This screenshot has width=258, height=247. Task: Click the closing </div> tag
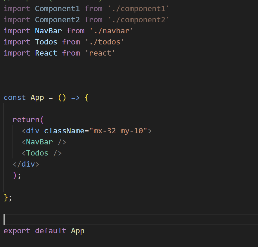point(26,164)
